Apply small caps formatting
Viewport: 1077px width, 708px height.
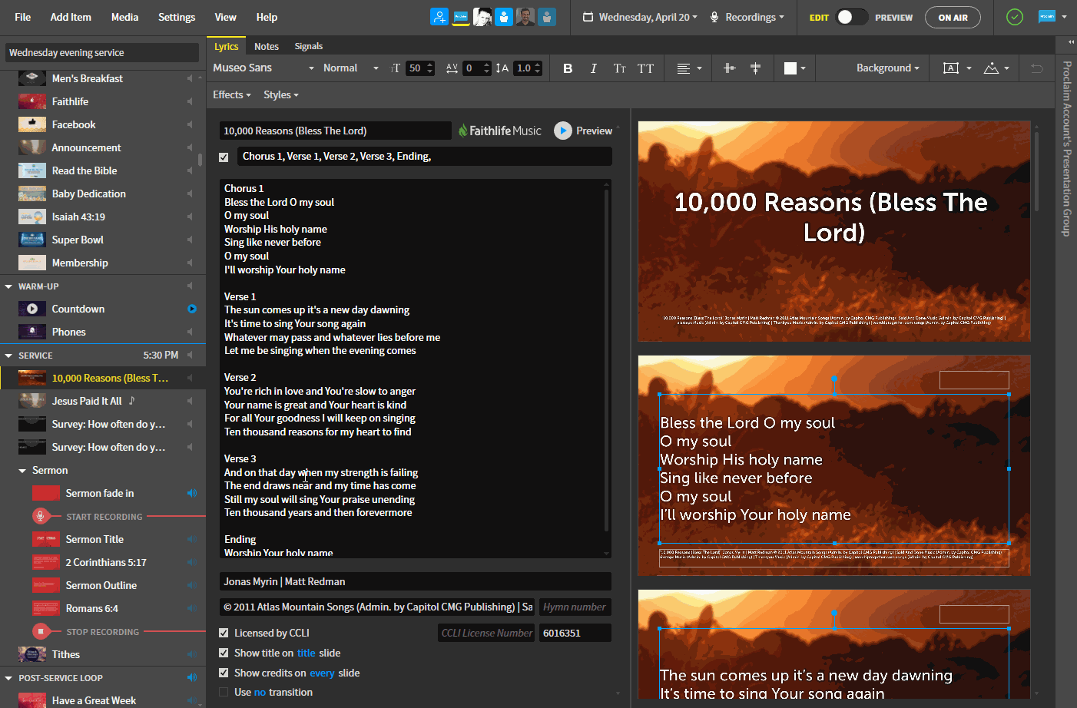619,68
